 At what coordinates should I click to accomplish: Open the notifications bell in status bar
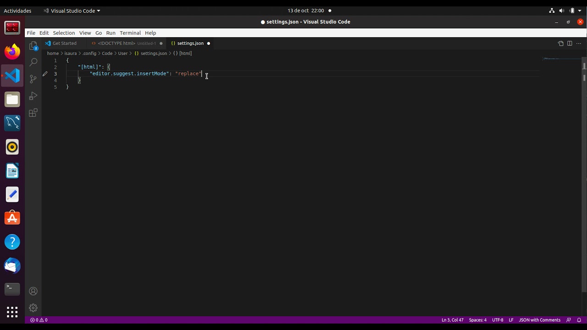579,320
